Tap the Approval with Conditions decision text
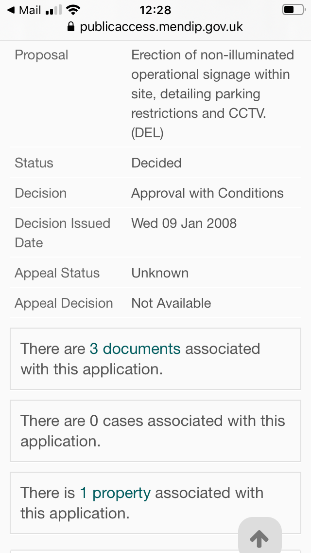Viewport: 311px width, 553px height. [x=207, y=193]
